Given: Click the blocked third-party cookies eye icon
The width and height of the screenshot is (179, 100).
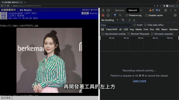Looking at the screenshot, I should pyautogui.click(x=157, y=6).
